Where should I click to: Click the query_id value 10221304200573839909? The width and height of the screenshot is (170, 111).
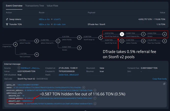coord(28,85)
